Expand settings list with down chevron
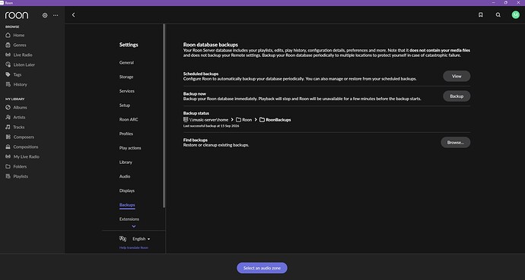 tap(134, 226)
